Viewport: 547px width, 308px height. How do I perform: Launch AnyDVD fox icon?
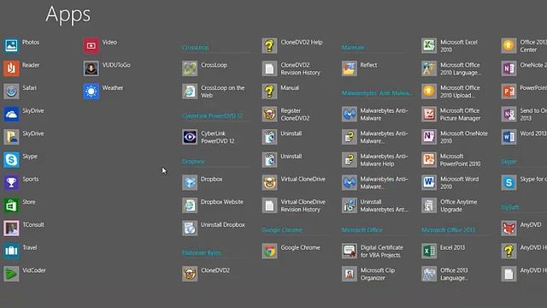point(509,228)
